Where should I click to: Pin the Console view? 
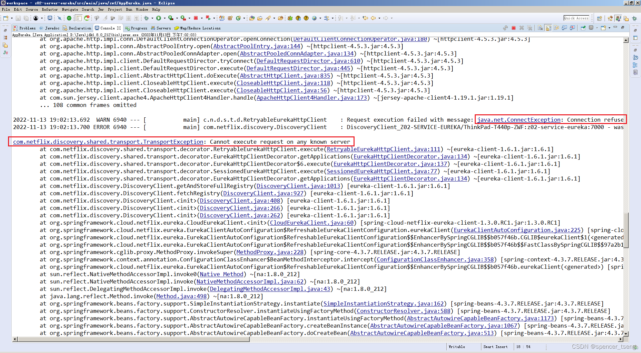(584, 28)
